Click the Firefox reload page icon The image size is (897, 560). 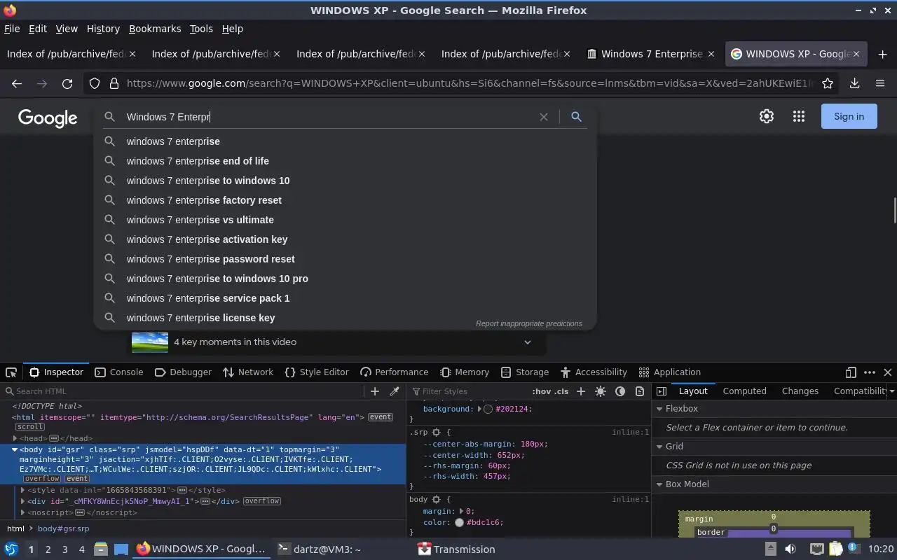click(x=67, y=83)
